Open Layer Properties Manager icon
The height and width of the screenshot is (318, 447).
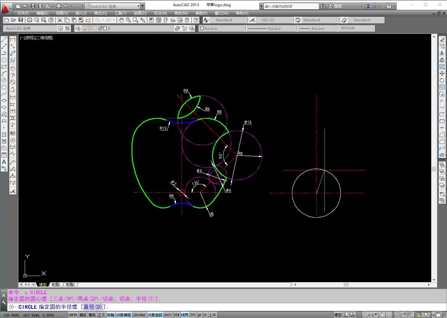coord(78,28)
